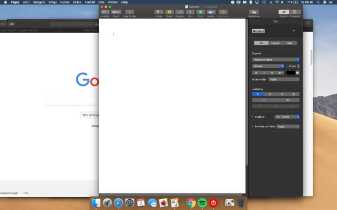Insert a shape with the Form icon
The width and height of the screenshot is (337, 210).
[x=201, y=12]
